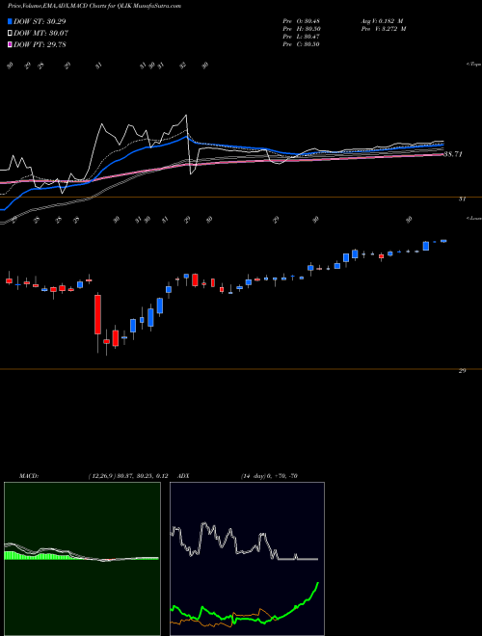Click the large red drop candlestick
Screen dimensions: 482x636
(x=97, y=314)
